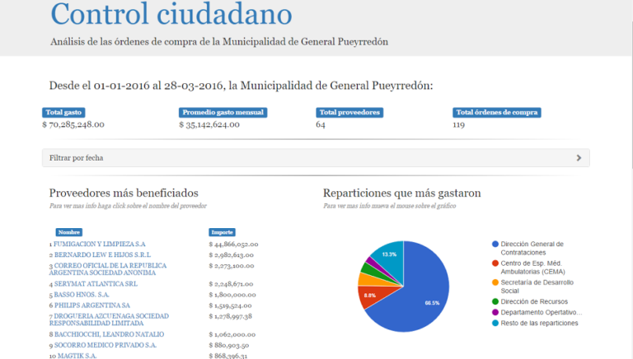
Task: Click orange Secretaría de Desarrollo Social legend dot
Action: pyautogui.click(x=495, y=282)
